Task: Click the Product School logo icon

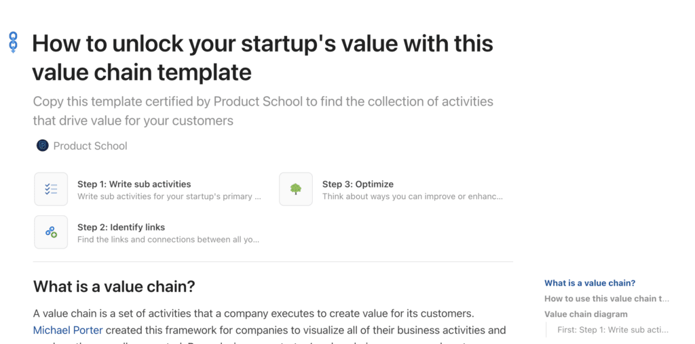Action: pyautogui.click(x=42, y=146)
